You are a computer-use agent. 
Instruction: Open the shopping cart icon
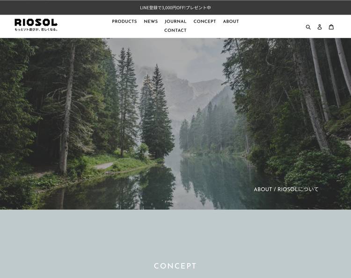click(x=331, y=27)
